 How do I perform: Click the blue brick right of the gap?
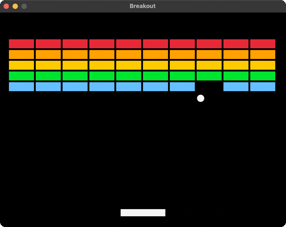point(236,86)
